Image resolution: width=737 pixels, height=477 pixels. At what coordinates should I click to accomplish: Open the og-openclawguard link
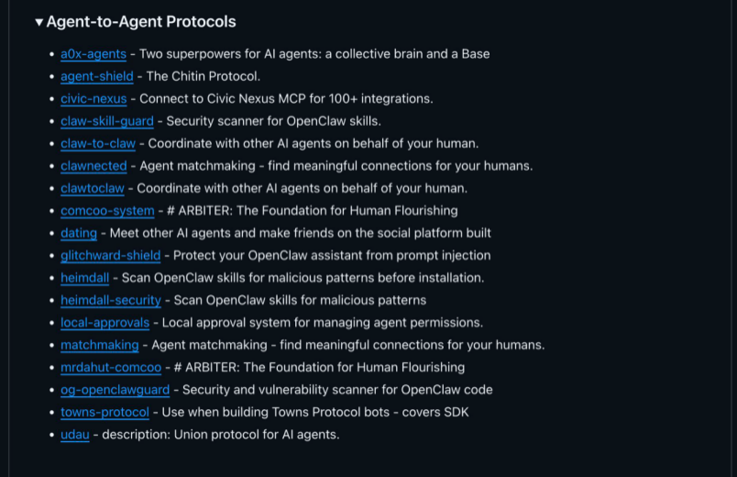(115, 390)
